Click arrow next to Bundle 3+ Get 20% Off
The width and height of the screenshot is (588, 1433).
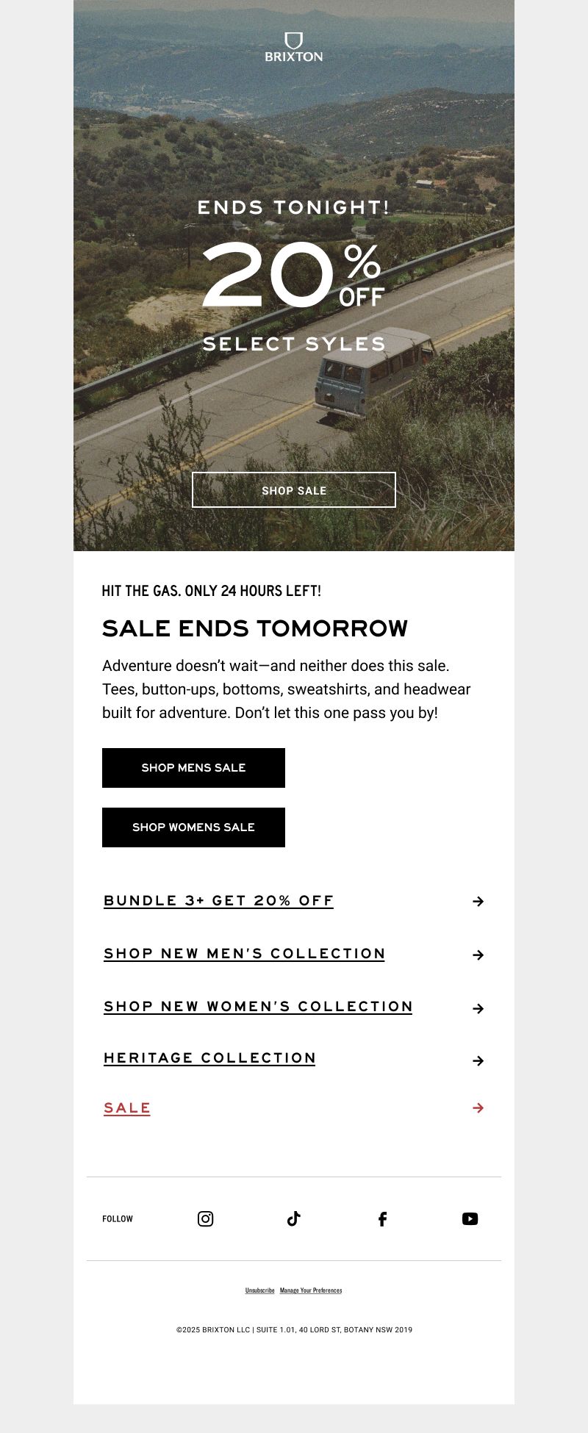click(478, 901)
